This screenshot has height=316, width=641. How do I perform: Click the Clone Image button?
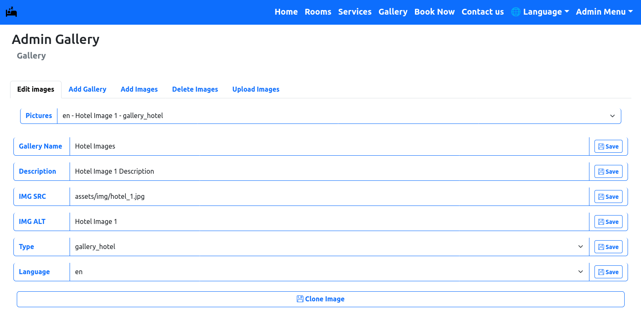pos(321,299)
